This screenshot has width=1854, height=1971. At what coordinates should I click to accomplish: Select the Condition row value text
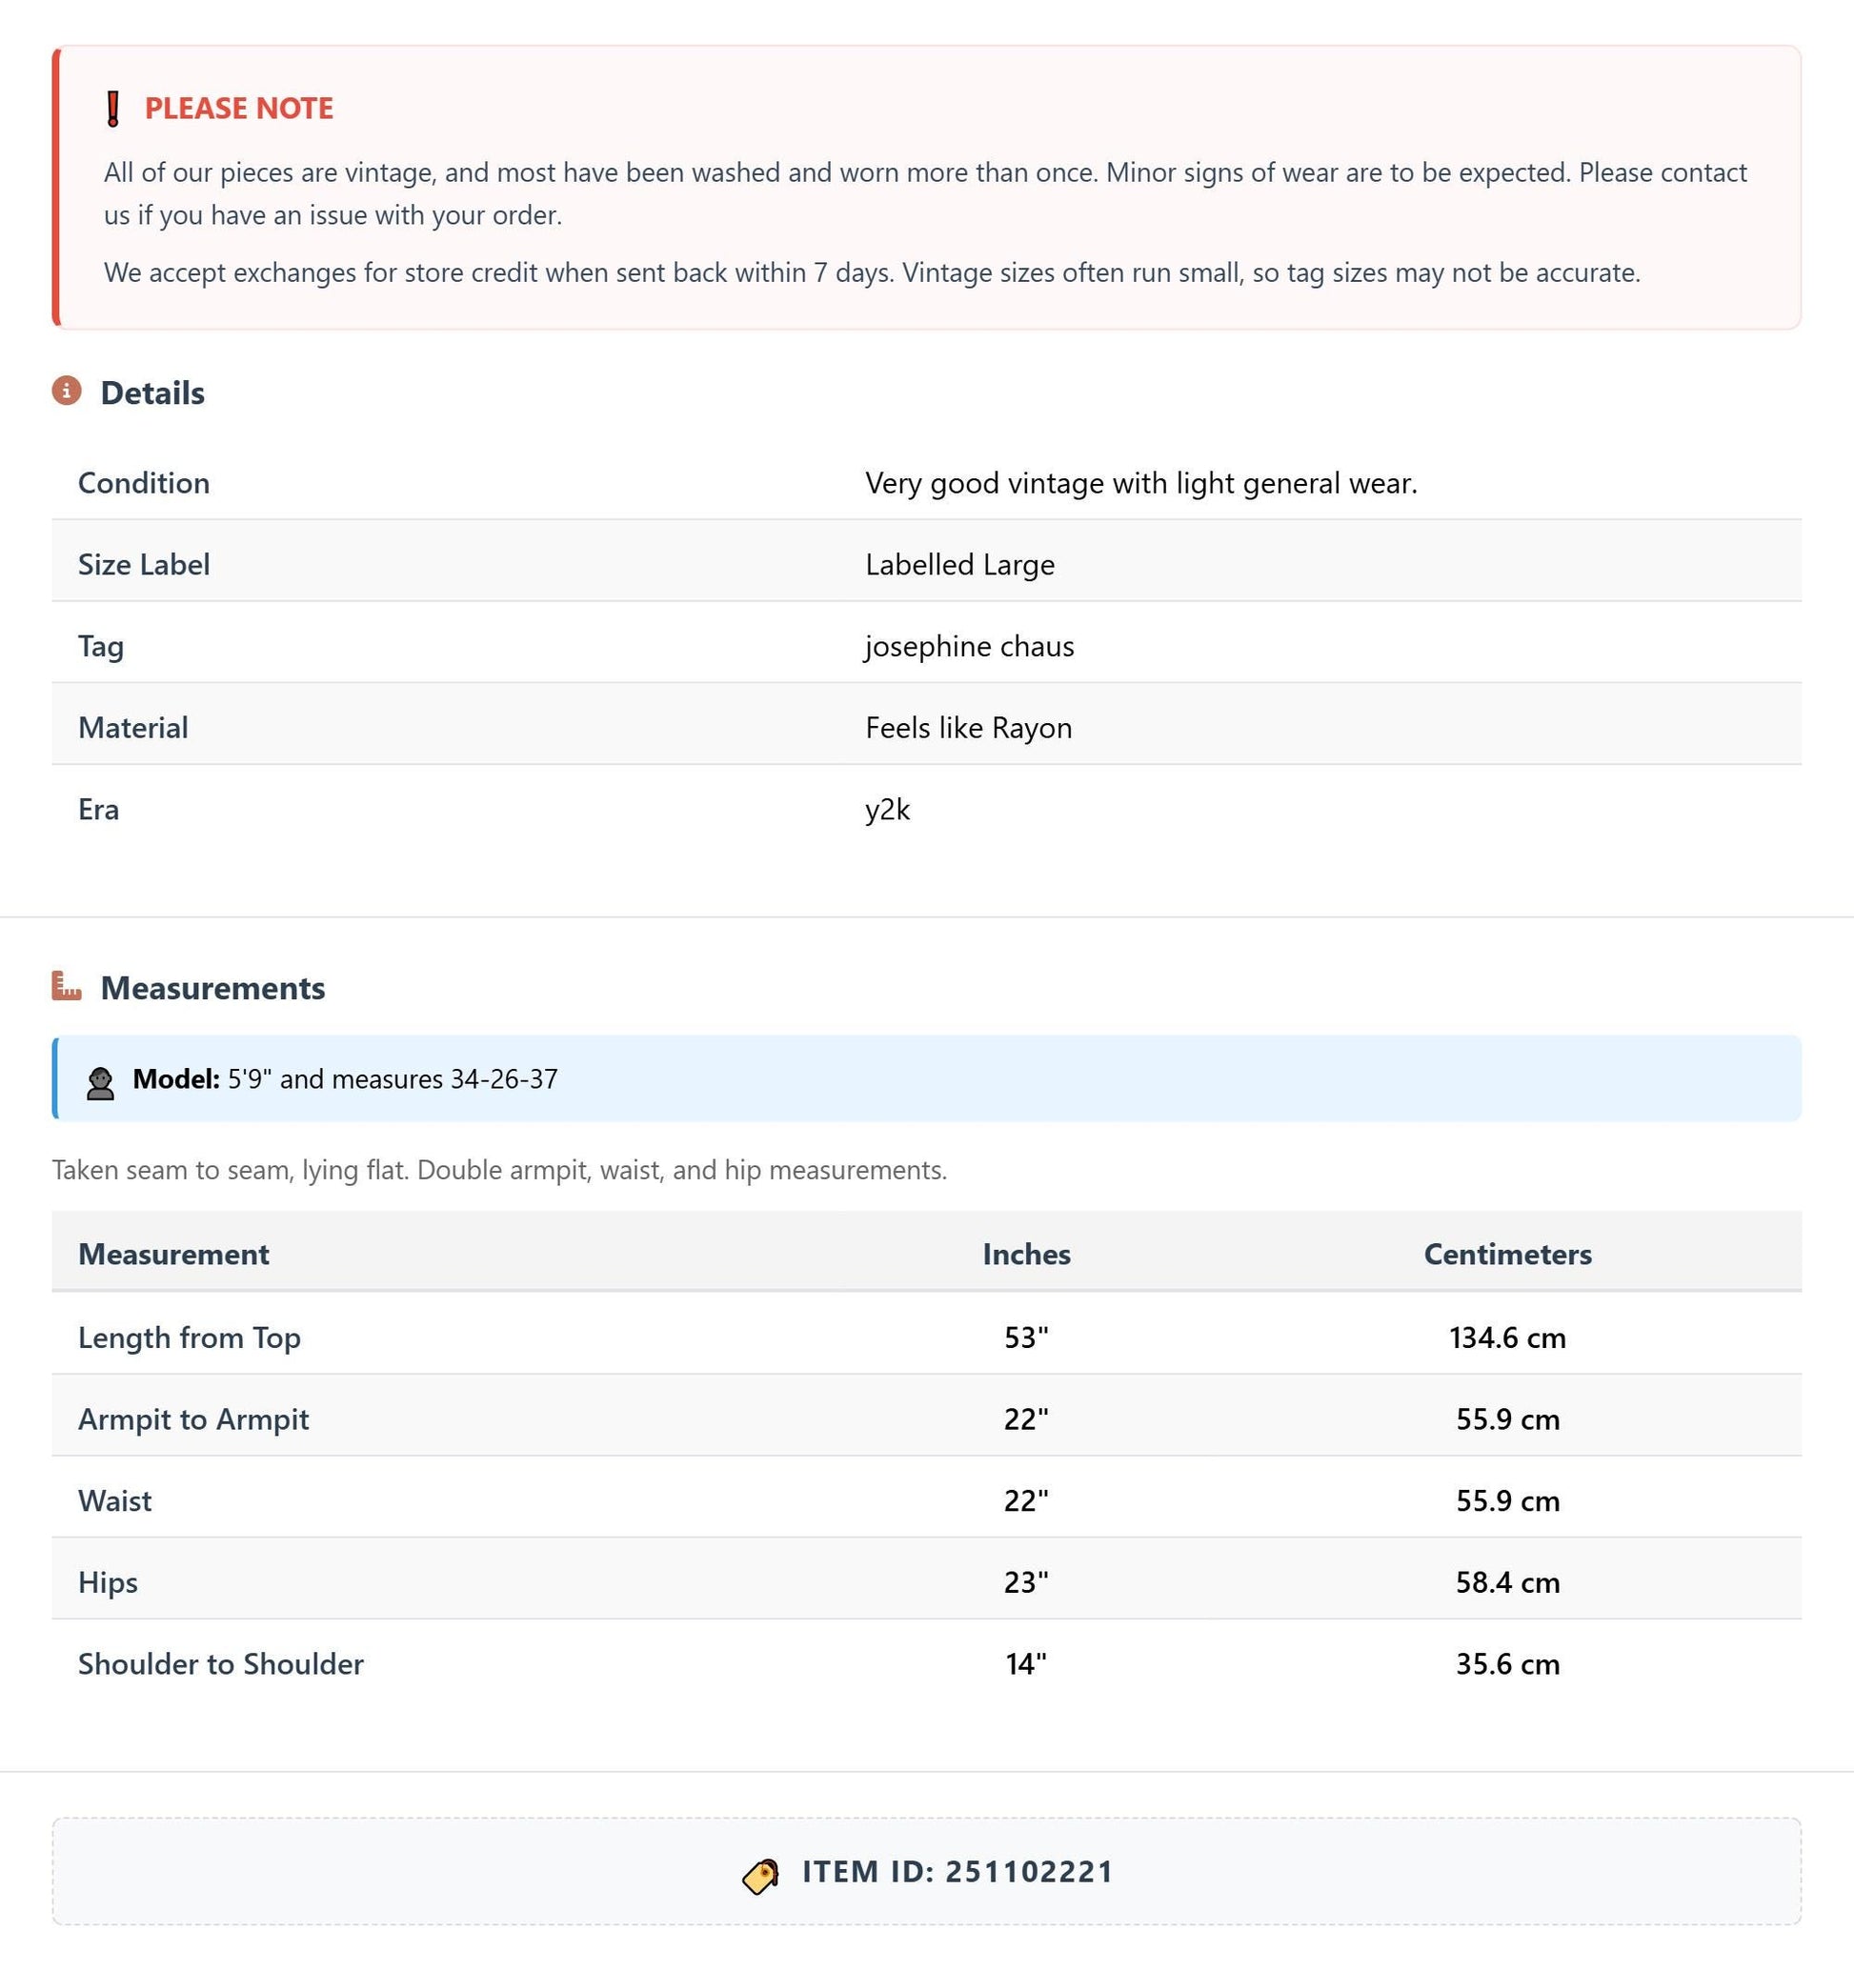coord(1141,483)
